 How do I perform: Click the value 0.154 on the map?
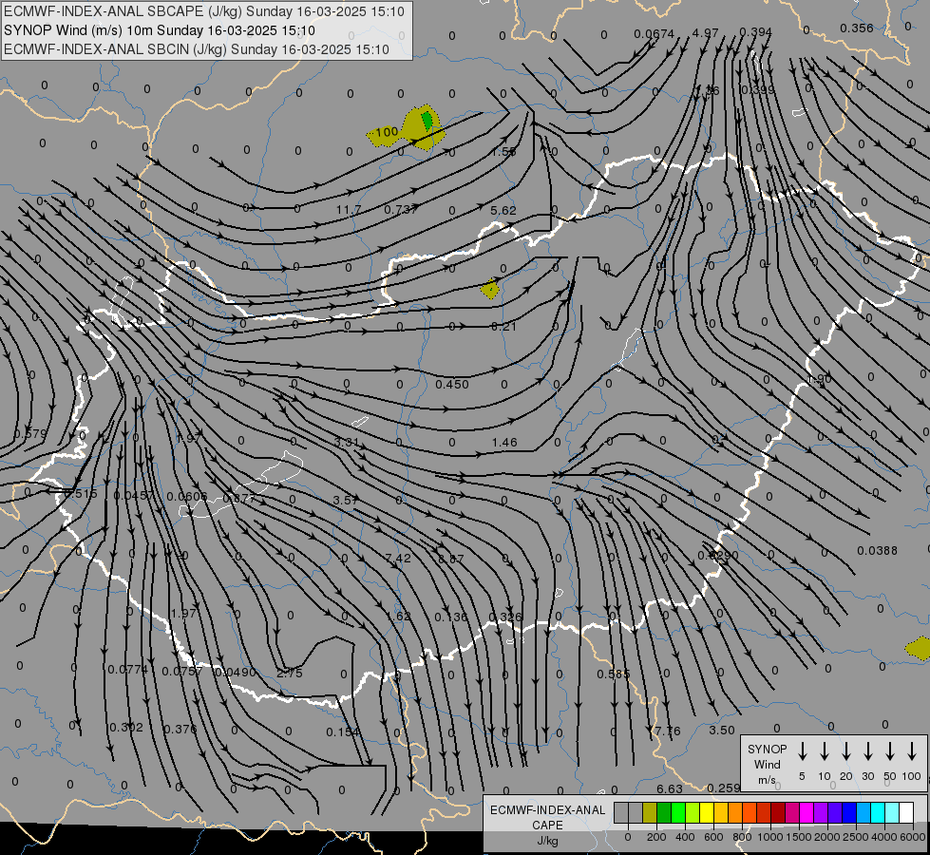[x=343, y=732]
